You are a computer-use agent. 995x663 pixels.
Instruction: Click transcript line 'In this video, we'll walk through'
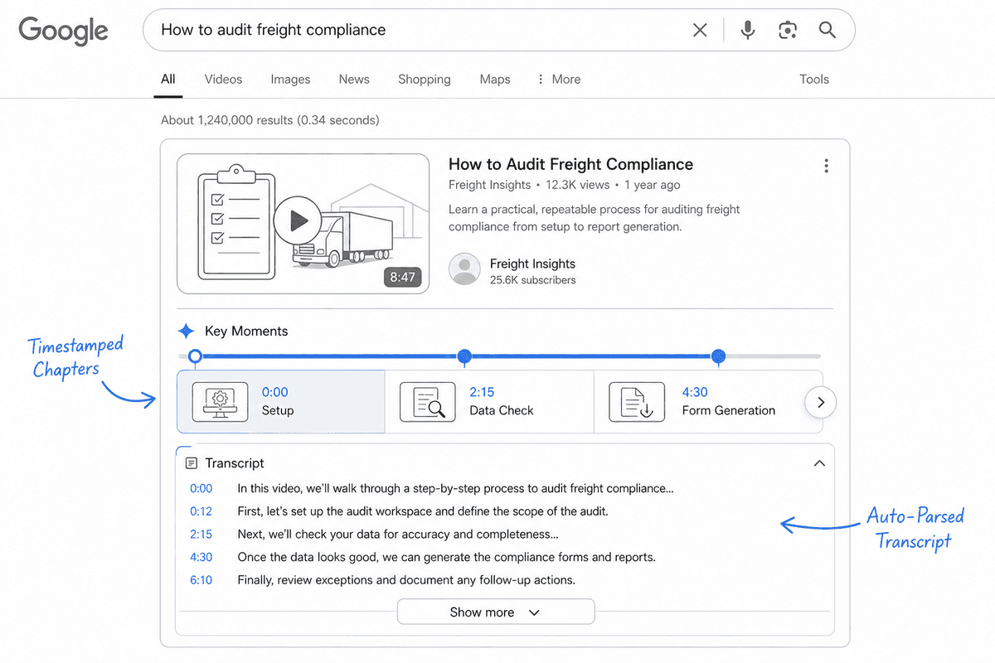(455, 489)
